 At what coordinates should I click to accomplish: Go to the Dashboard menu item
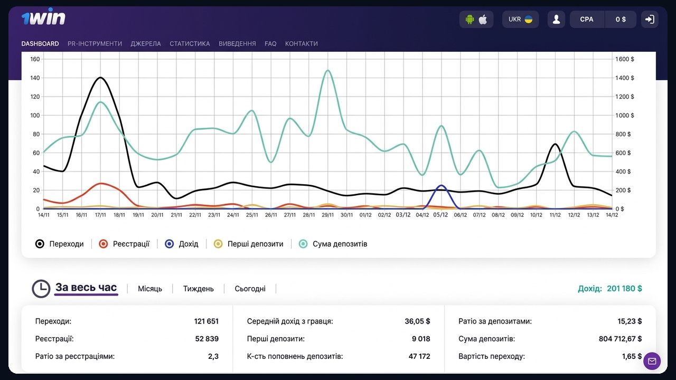(40, 44)
